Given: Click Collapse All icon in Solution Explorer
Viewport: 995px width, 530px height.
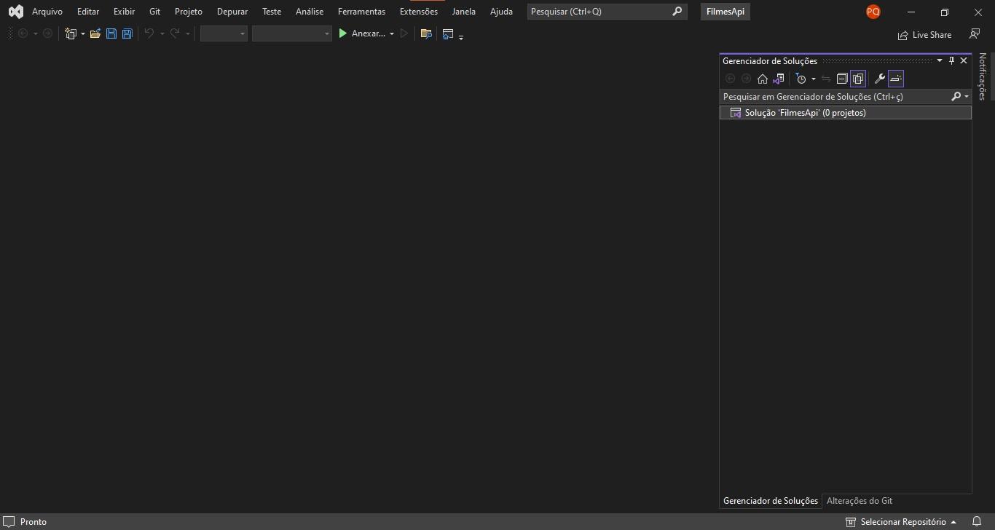Looking at the screenshot, I should pos(842,79).
